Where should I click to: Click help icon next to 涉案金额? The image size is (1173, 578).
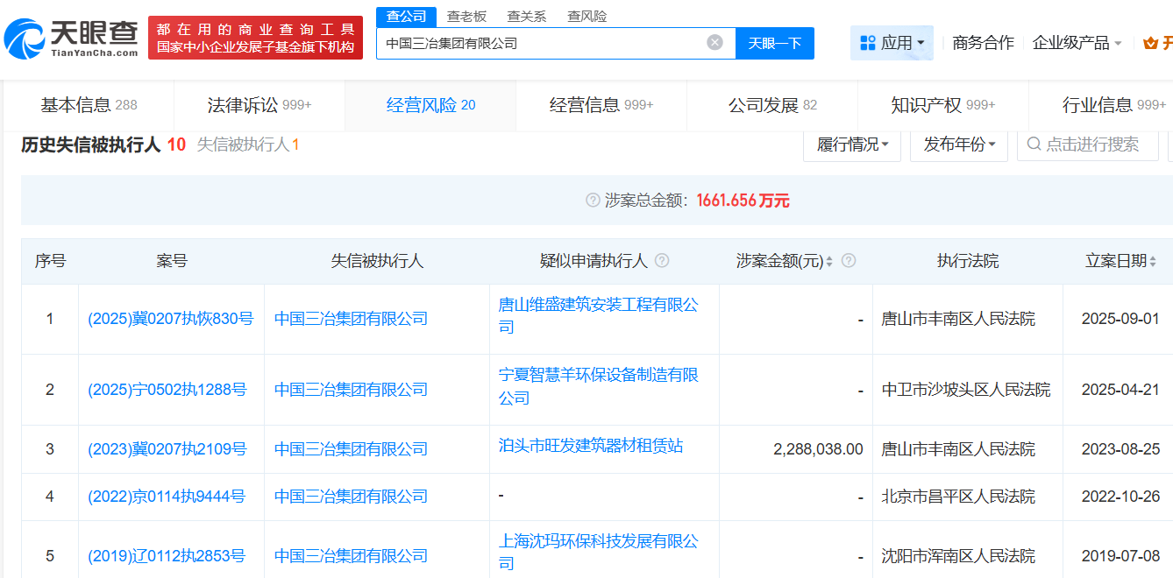[848, 261]
